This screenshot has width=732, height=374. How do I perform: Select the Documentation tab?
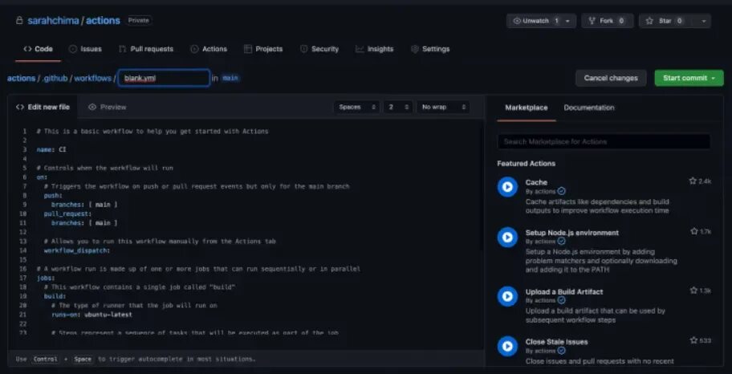coord(588,108)
